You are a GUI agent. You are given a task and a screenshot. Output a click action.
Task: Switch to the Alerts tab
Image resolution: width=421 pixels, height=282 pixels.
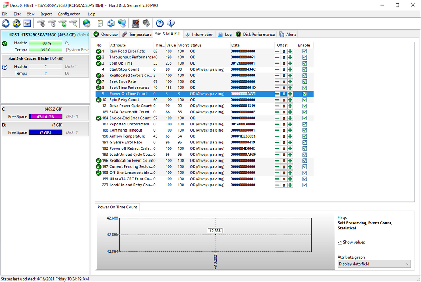[287, 35]
